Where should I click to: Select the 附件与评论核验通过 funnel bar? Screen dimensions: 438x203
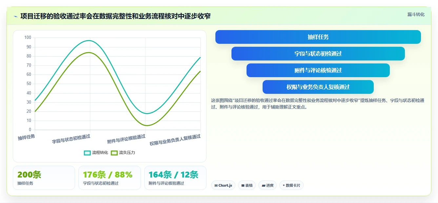pos(318,70)
